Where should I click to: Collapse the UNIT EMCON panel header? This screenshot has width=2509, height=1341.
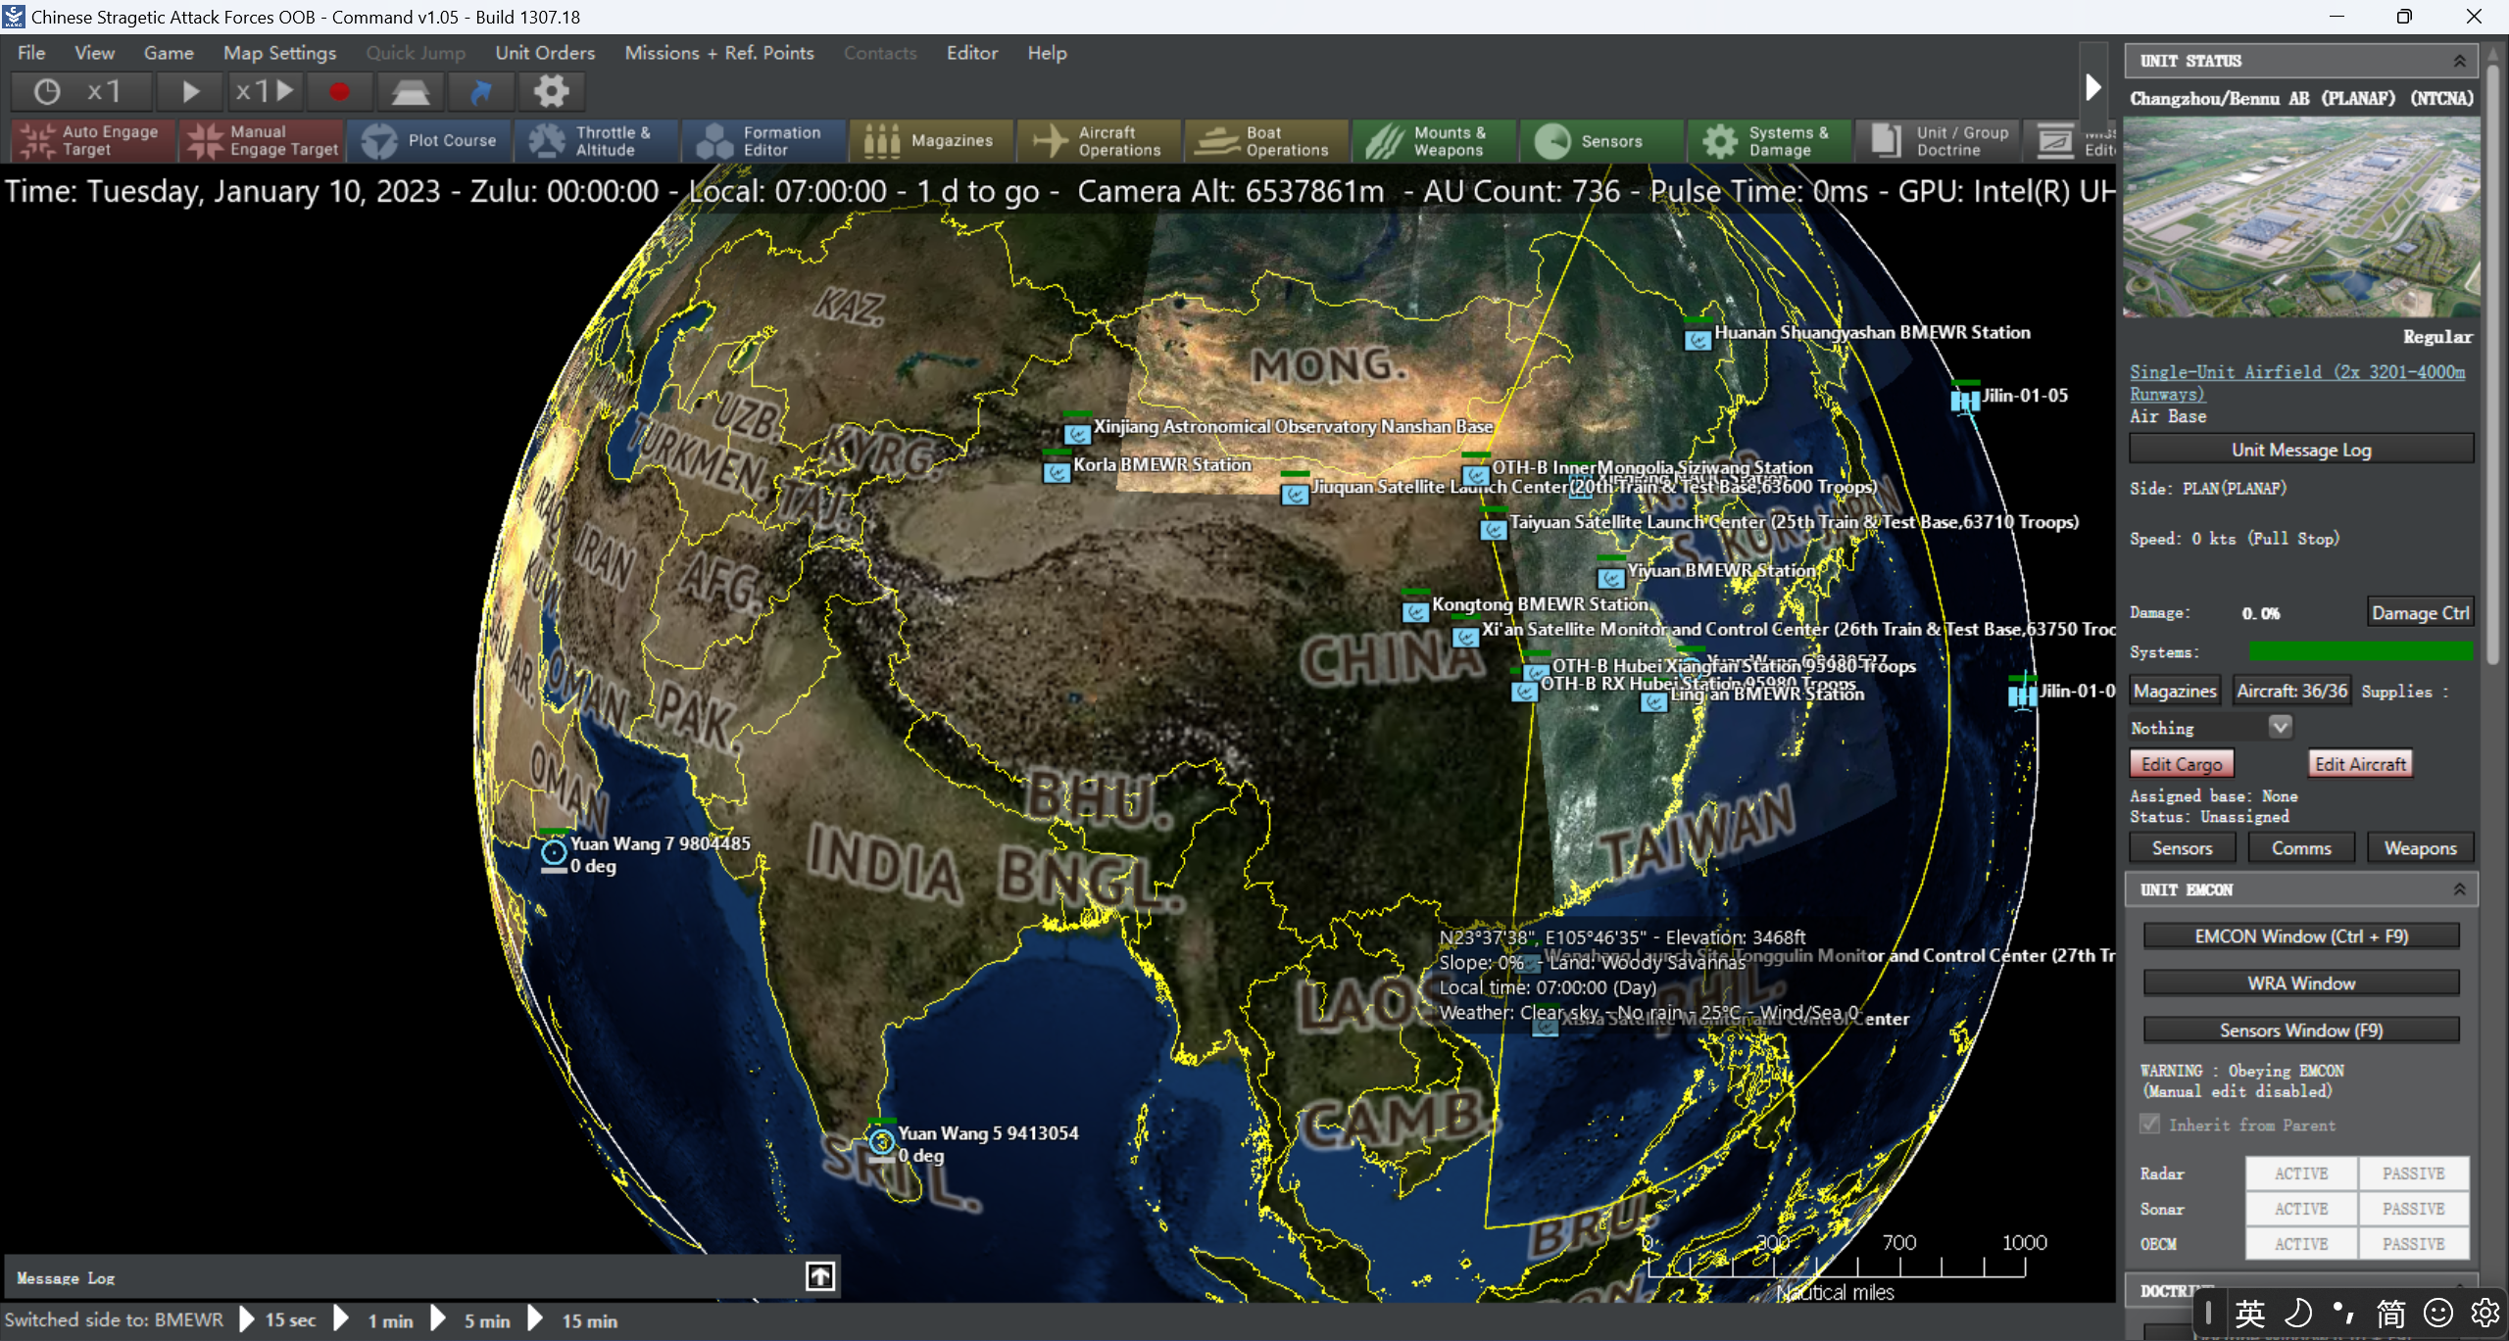pos(2459,889)
